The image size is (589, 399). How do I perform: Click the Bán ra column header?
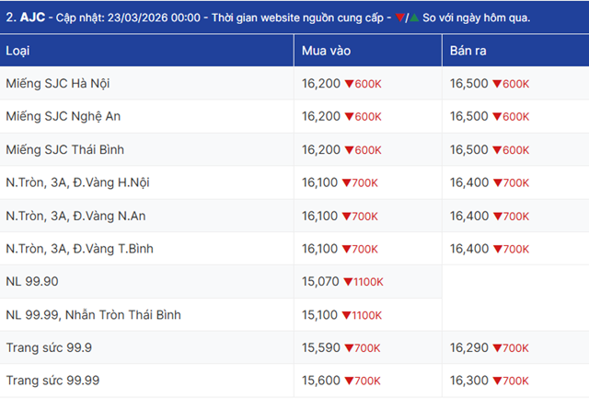tap(468, 50)
